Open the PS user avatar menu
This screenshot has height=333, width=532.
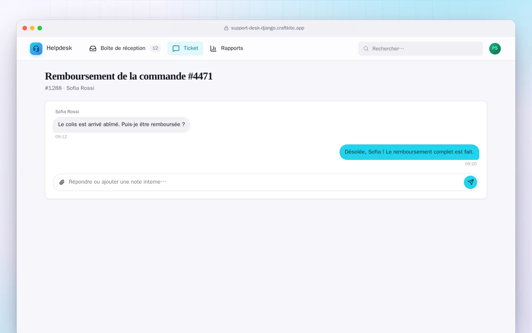495,49
